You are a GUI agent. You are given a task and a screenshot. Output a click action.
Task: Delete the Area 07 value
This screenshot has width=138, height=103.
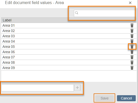pyautogui.click(x=132, y=57)
